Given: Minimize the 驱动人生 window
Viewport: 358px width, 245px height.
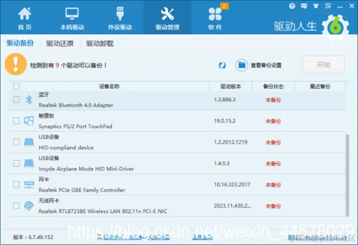Looking at the screenshot, I should (340, 6).
